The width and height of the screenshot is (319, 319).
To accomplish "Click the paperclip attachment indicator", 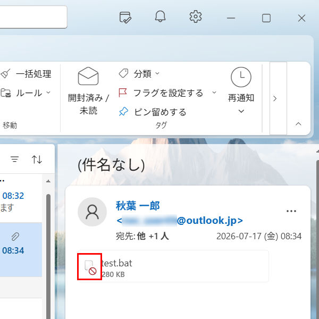I will [x=15, y=237].
